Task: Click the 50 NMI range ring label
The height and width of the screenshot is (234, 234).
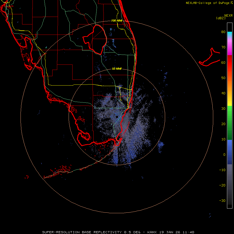Action: pyautogui.click(x=117, y=69)
